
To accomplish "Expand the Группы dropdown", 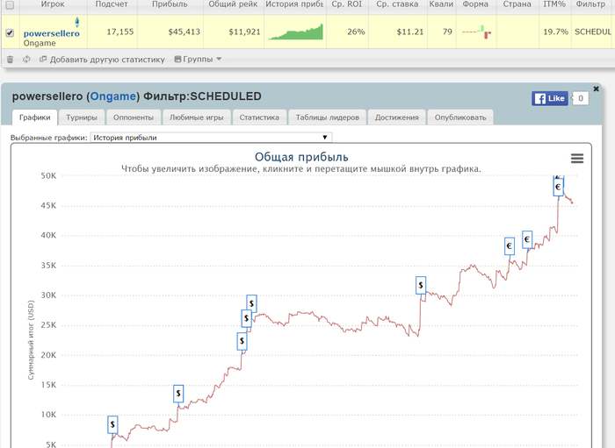I will (x=198, y=60).
